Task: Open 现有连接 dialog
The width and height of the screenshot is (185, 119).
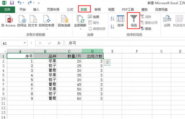Action: (64, 21)
